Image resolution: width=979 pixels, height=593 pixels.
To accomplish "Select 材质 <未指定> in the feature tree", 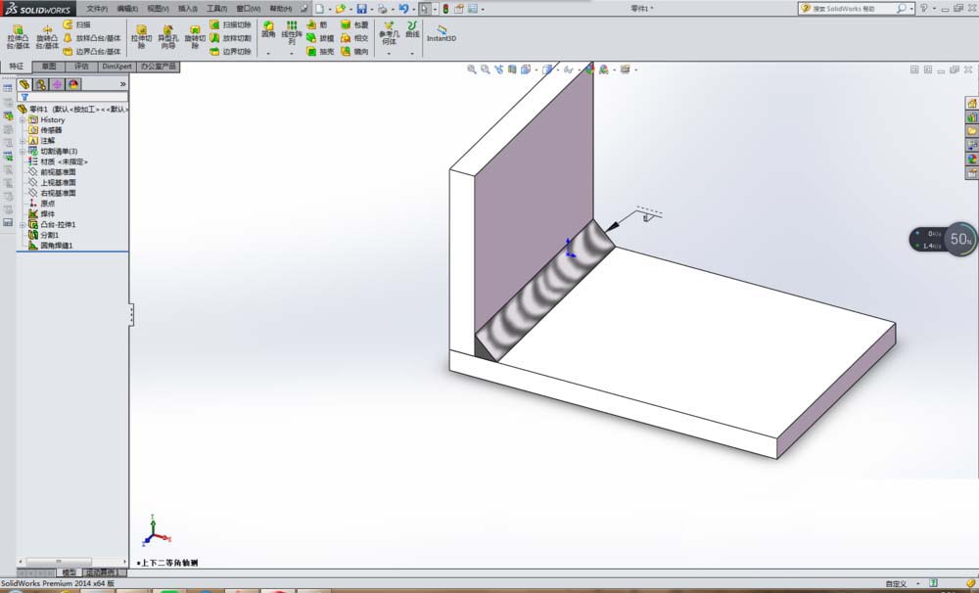I will pyautogui.click(x=58, y=161).
